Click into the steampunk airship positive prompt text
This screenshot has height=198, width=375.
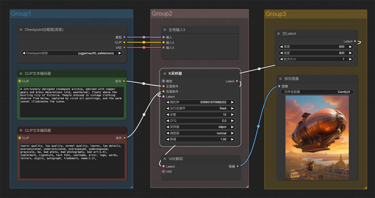click(72, 102)
